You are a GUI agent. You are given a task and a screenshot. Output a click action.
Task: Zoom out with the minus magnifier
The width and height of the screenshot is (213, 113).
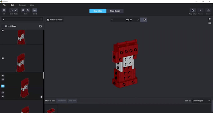[x=28, y=10]
